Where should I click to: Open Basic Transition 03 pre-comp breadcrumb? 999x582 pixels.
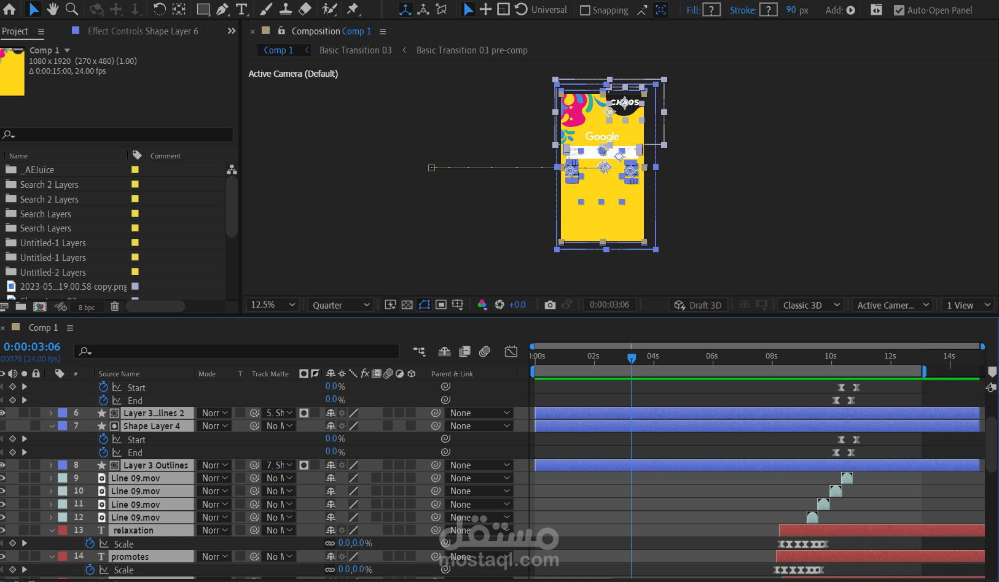click(472, 50)
